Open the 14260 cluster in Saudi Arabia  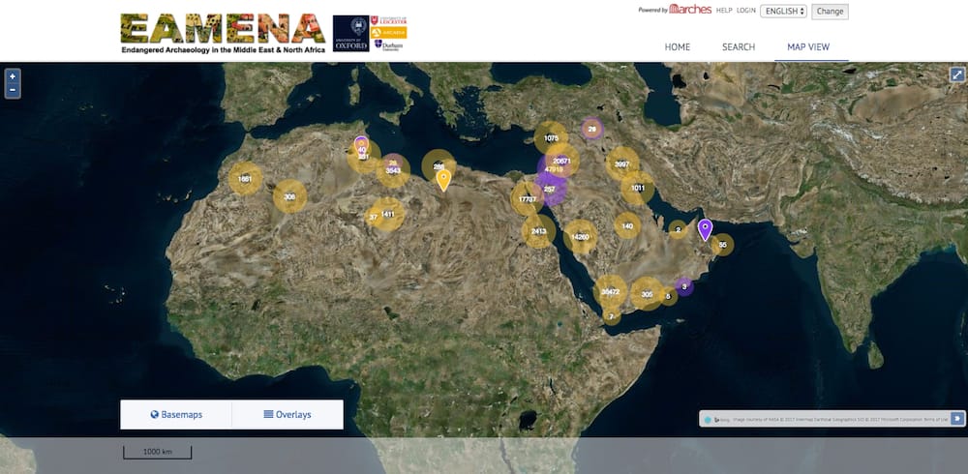pyautogui.click(x=580, y=237)
